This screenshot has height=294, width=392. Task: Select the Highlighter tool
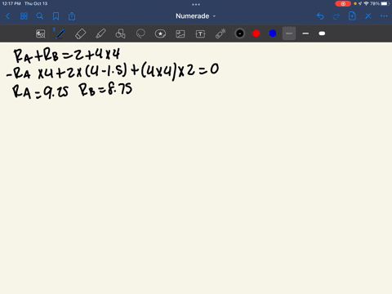pyautogui.click(x=100, y=33)
